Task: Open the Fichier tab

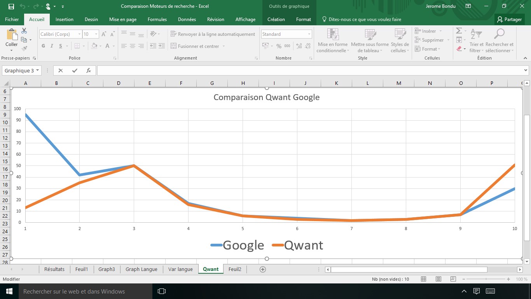Action: pos(12,19)
